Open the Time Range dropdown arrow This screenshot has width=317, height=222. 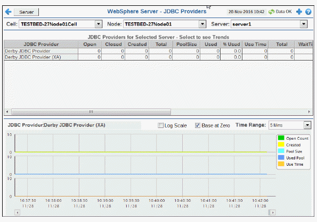pos(307,125)
